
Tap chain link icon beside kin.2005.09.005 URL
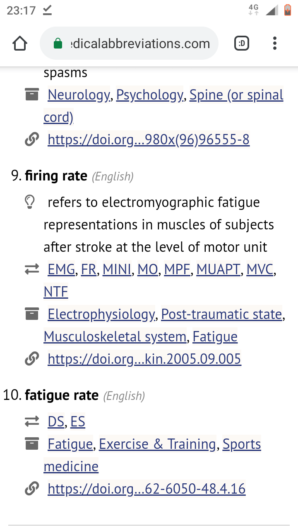[32, 359]
